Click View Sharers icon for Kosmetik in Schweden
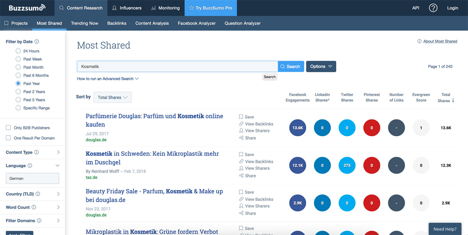Screen dimensions: 468x235 (241, 168)
